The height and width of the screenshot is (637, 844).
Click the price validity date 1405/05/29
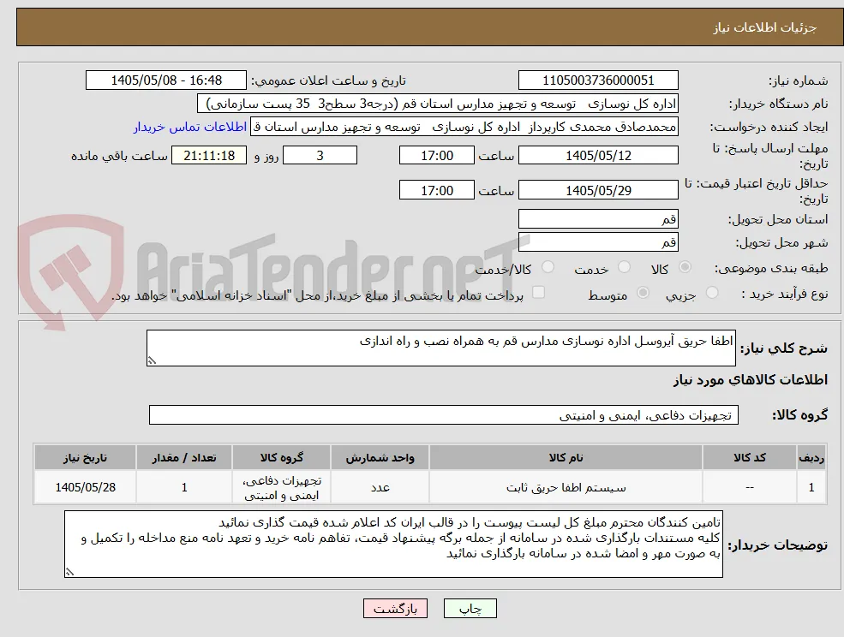[x=598, y=190]
